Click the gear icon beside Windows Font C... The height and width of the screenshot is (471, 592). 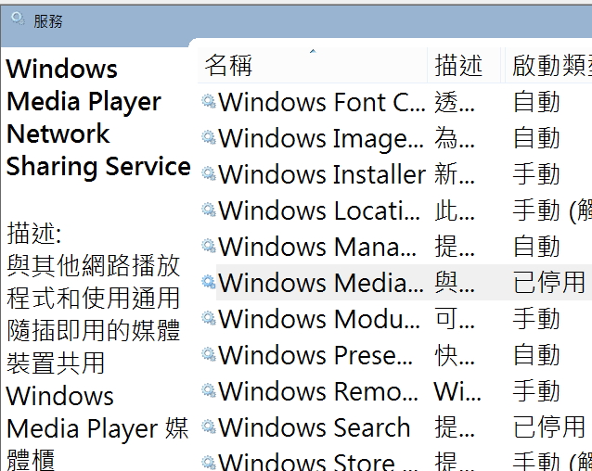tap(209, 101)
